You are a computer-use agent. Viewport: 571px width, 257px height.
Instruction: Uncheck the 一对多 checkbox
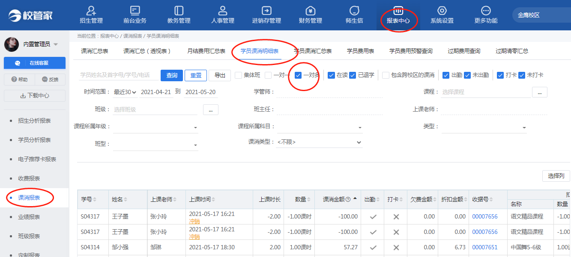[x=298, y=75]
